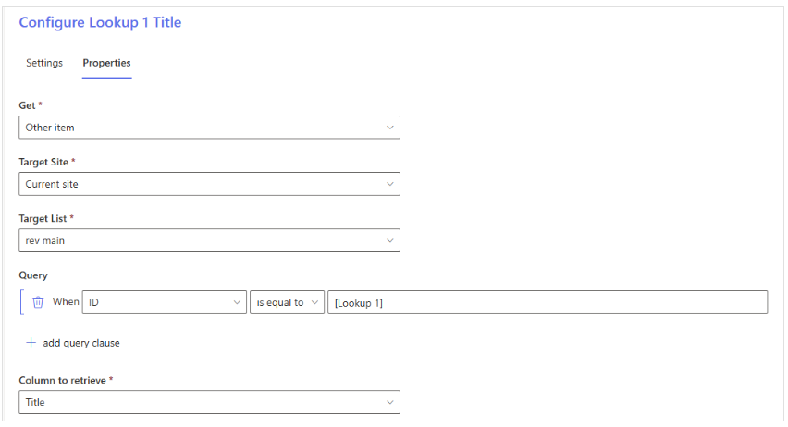Viewport: 788px width, 427px height.
Task: Click plus icon beside add query clause
Action: tap(31, 343)
